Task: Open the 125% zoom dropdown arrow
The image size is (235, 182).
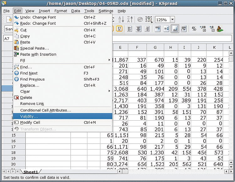Action: point(173,19)
